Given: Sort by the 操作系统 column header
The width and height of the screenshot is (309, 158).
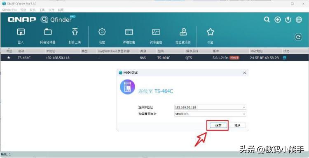Looking at the screenshot, I should (x=192, y=51).
